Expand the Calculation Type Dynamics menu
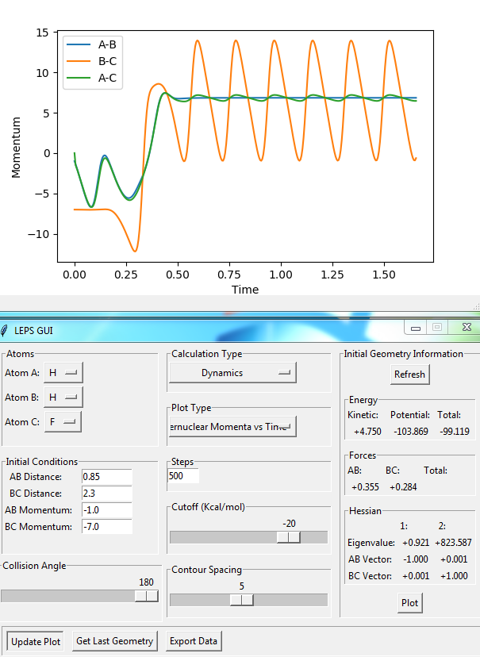The width and height of the screenshot is (480, 657). pos(232,373)
